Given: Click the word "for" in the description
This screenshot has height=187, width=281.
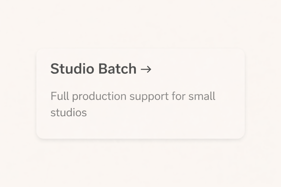Looking at the screenshot, I should [179, 96].
